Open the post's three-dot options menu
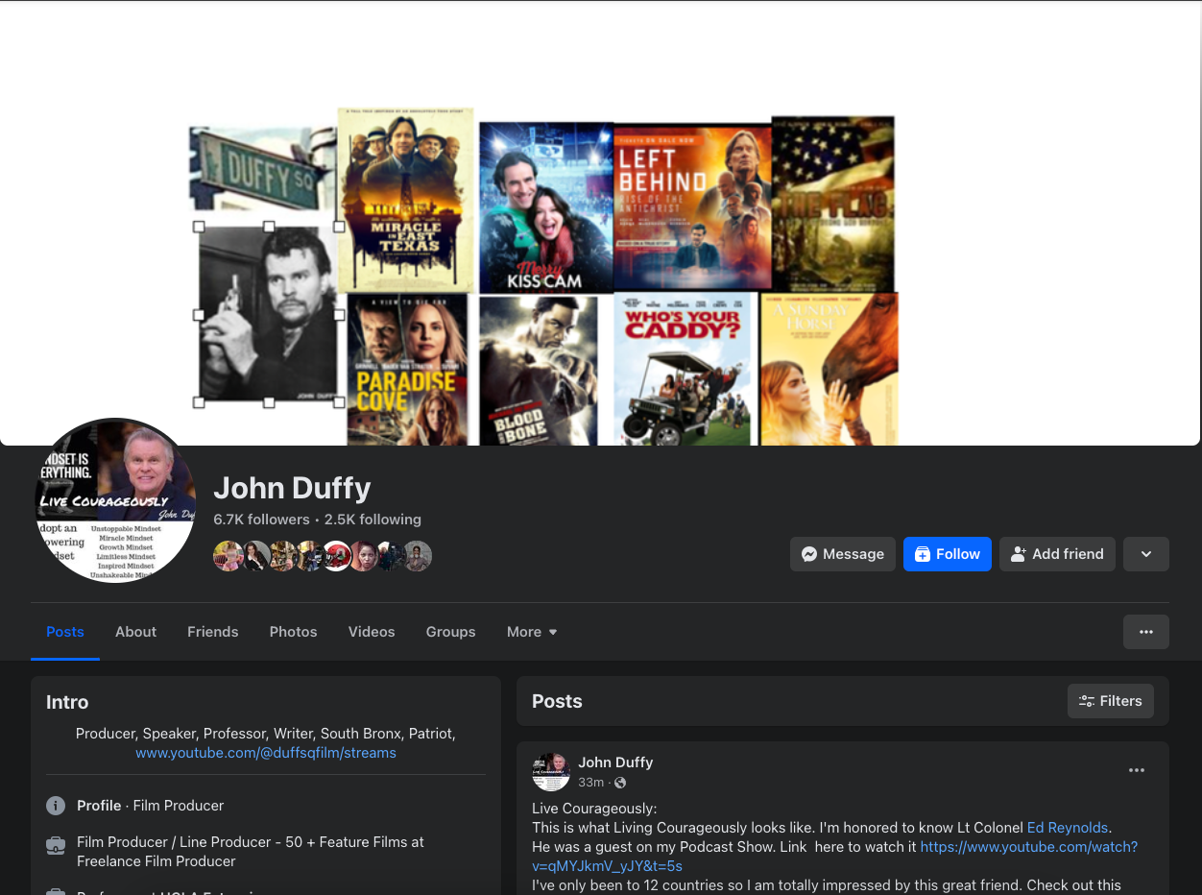The image size is (1202, 895). click(x=1136, y=770)
